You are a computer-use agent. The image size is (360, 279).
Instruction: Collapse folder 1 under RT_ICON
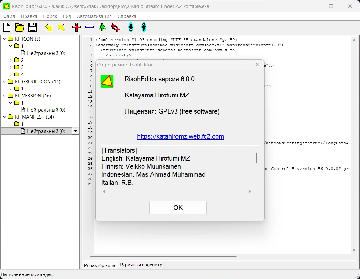(11, 46)
